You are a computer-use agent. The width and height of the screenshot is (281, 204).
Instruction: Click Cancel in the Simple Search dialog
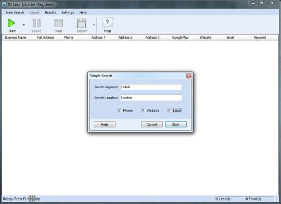152,124
